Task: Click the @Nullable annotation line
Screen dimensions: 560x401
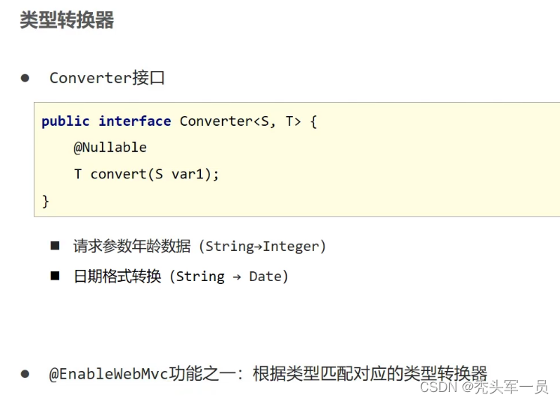Action: pyautogui.click(x=109, y=148)
